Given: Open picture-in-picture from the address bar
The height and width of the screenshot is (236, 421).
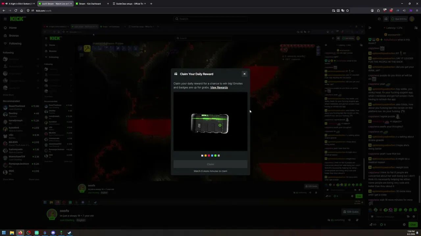Looking at the screenshot, I should [334, 10].
